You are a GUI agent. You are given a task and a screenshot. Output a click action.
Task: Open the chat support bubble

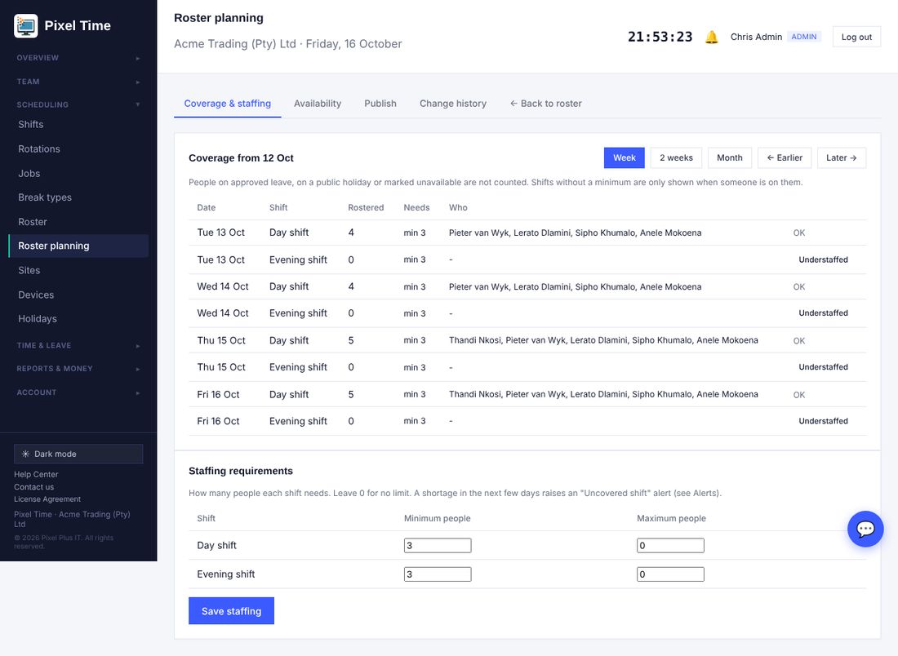tap(865, 529)
